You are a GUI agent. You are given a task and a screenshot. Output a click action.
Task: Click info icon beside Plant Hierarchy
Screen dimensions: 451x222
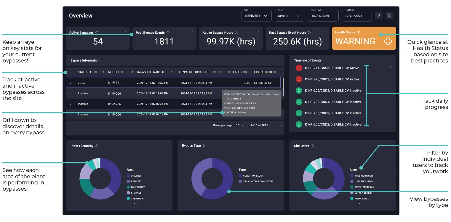[x=97, y=146]
